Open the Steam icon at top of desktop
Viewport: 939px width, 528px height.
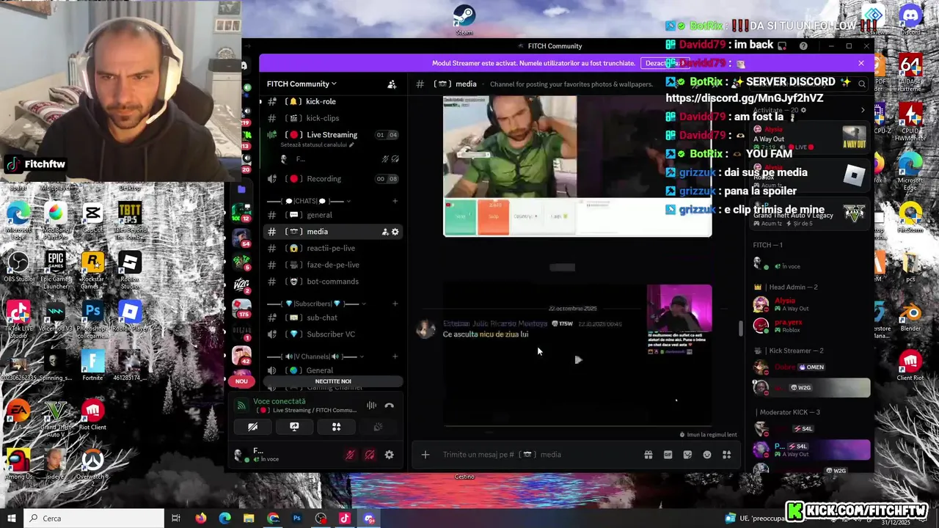(464, 18)
